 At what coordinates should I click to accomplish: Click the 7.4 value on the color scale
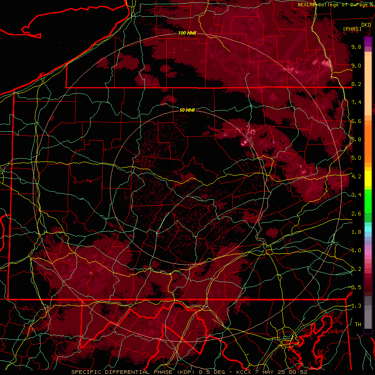[x=356, y=102]
